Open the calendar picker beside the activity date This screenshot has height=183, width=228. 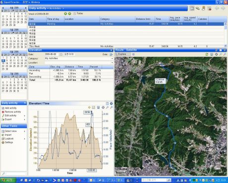coord(61,54)
